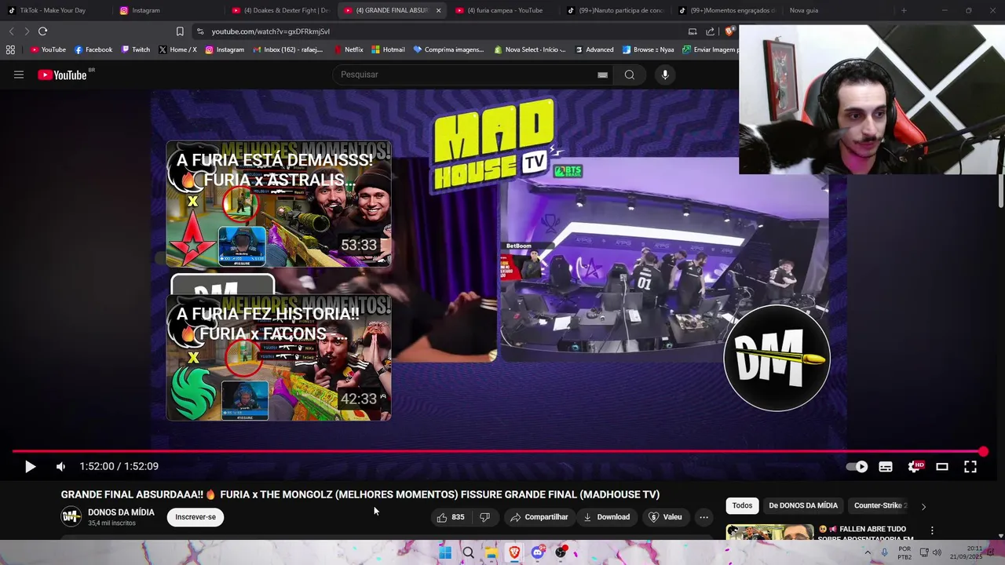Image resolution: width=1005 pixels, height=565 pixels.
Task: Open options for FALLEN ABRE TUDO video
Action: [932, 531]
